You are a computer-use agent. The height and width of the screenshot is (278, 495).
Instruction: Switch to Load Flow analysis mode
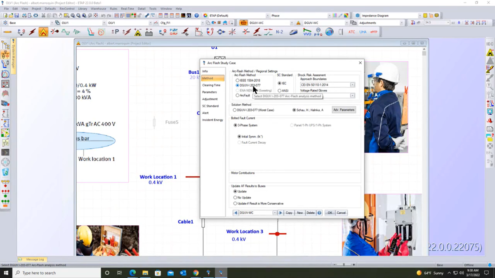(21, 32)
